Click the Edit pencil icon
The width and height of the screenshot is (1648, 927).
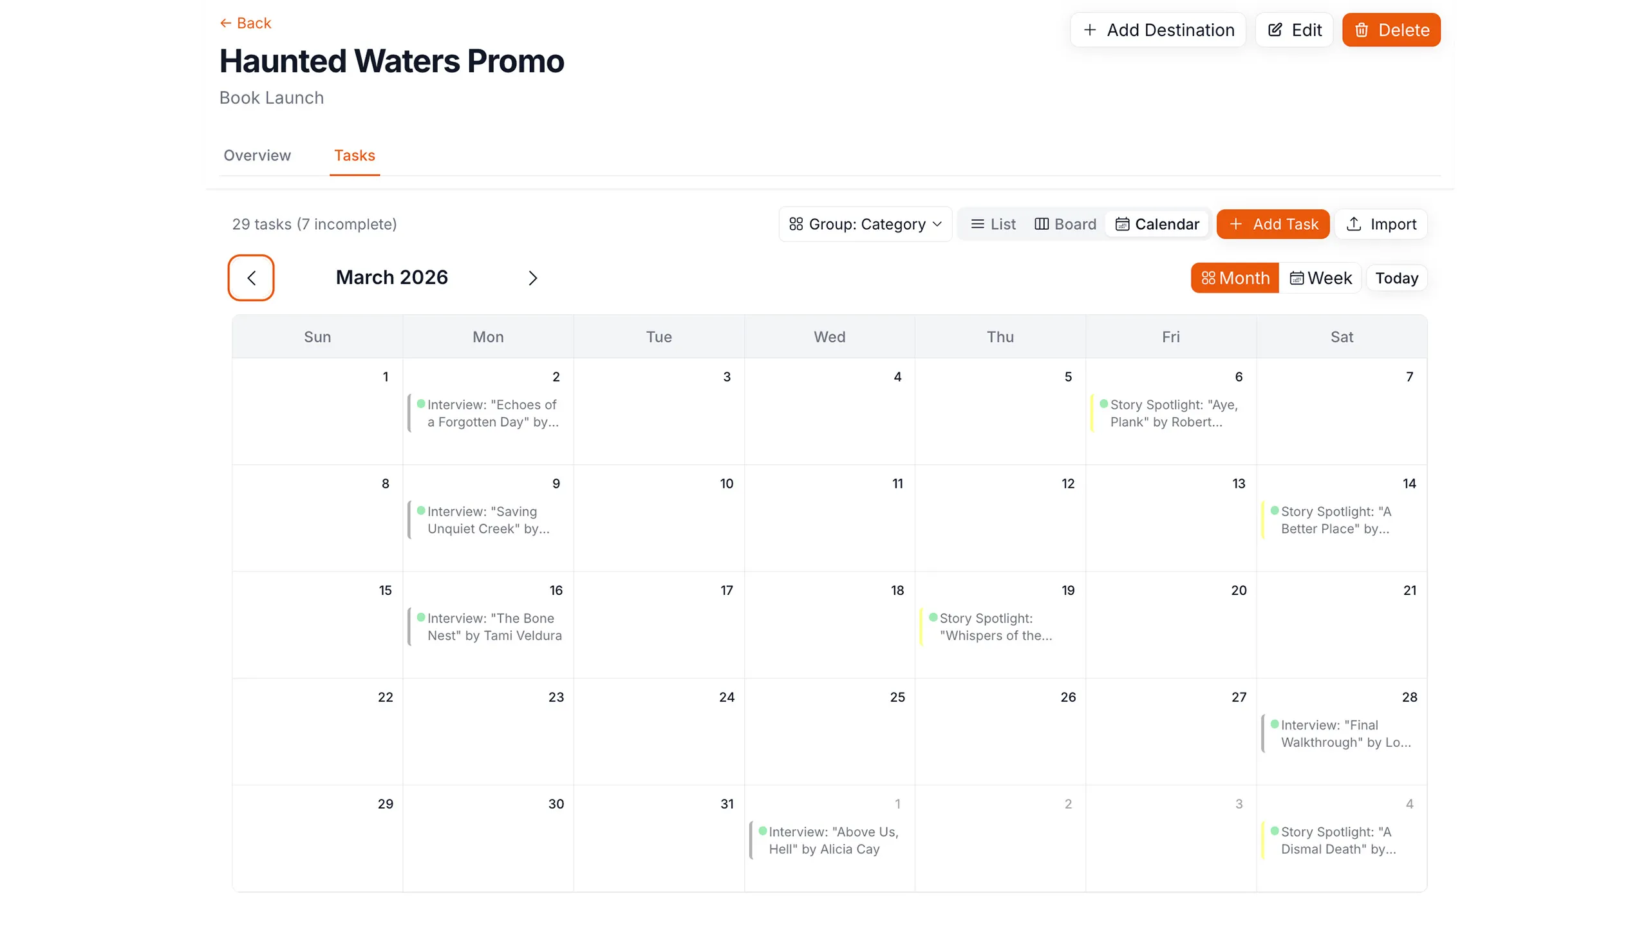[1275, 30]
